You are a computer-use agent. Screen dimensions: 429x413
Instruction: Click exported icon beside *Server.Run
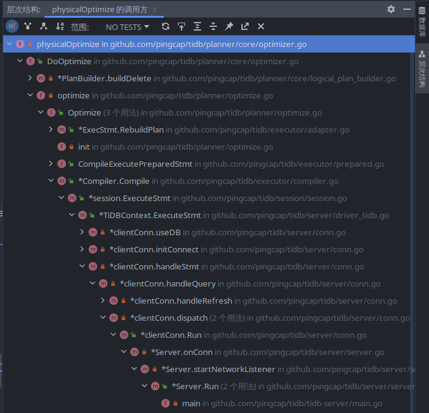pos(165,386)
